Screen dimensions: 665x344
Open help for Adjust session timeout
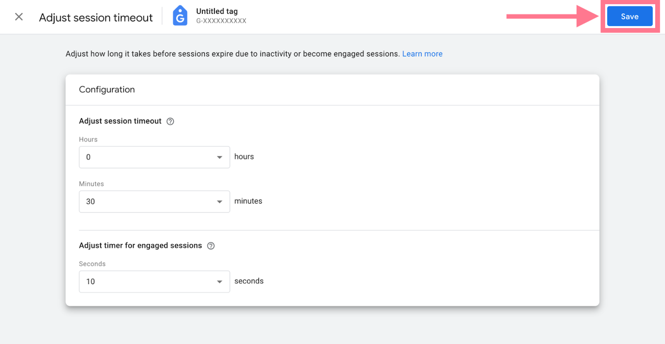pos(170,121)
